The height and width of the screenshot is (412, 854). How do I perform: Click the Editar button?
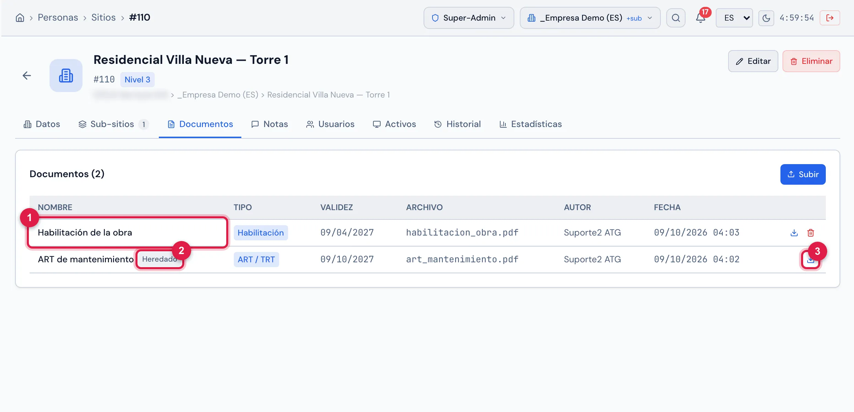click(x=753, y=61)
